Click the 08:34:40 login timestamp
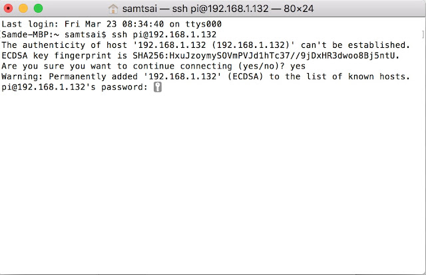The width and height of the screenshot is (426, 275). [x=143, y=24]
